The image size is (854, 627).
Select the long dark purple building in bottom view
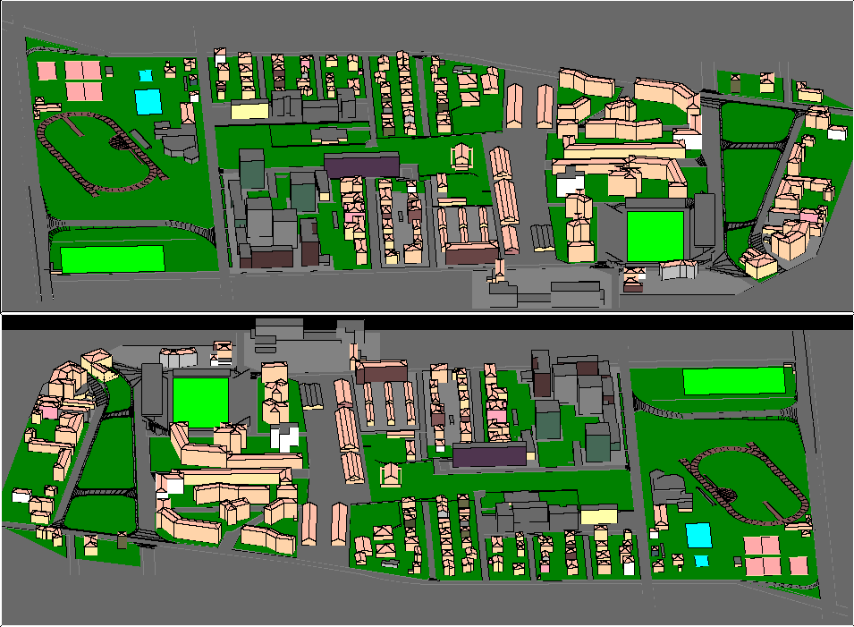[x=488, y=454]
